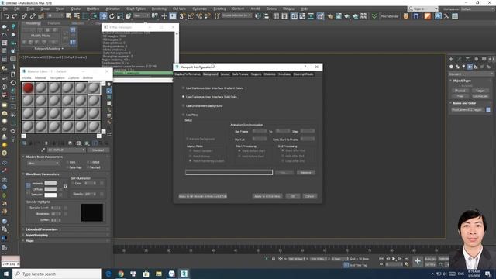Click the Ambient color swatch

50,184
